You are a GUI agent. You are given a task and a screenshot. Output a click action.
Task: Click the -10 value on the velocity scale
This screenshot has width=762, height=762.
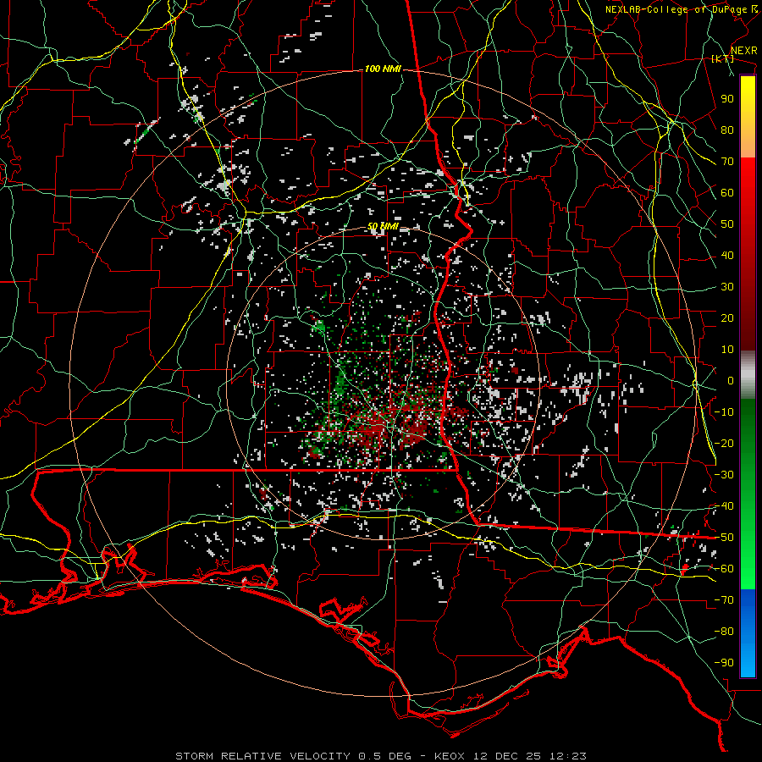tap(724, 412)
